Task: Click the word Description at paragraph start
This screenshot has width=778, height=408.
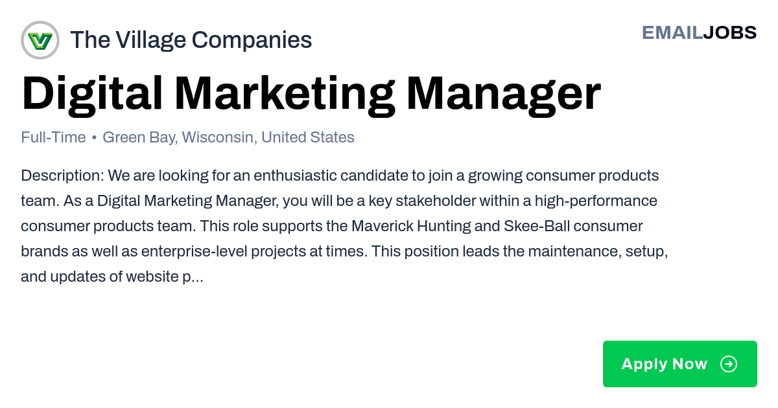Action: (x=62, y=176)
